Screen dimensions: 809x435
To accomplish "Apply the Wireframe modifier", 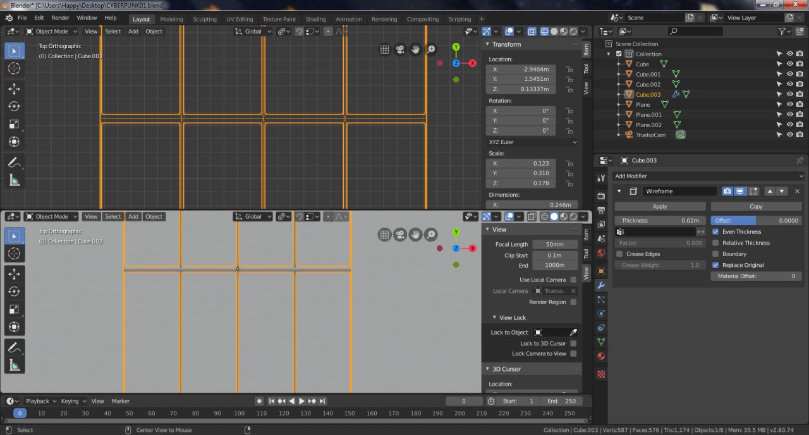I will point(660,206).
